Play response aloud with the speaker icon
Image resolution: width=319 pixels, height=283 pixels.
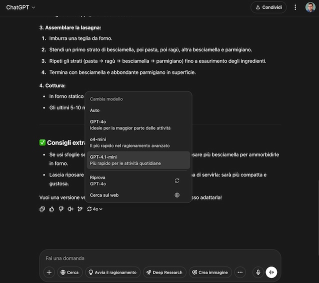coord(70,209)
